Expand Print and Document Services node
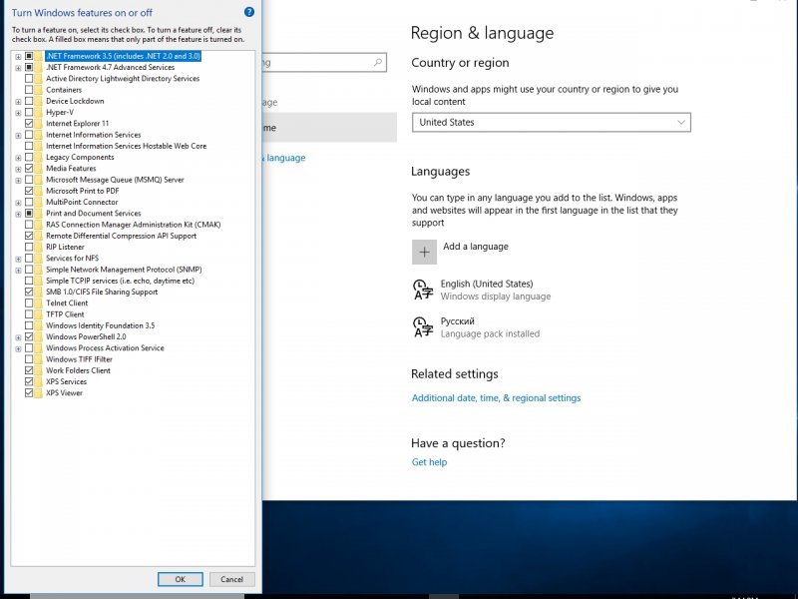This screenshot has width=798, height=599. pyautogui.click(x=18, y=214)
